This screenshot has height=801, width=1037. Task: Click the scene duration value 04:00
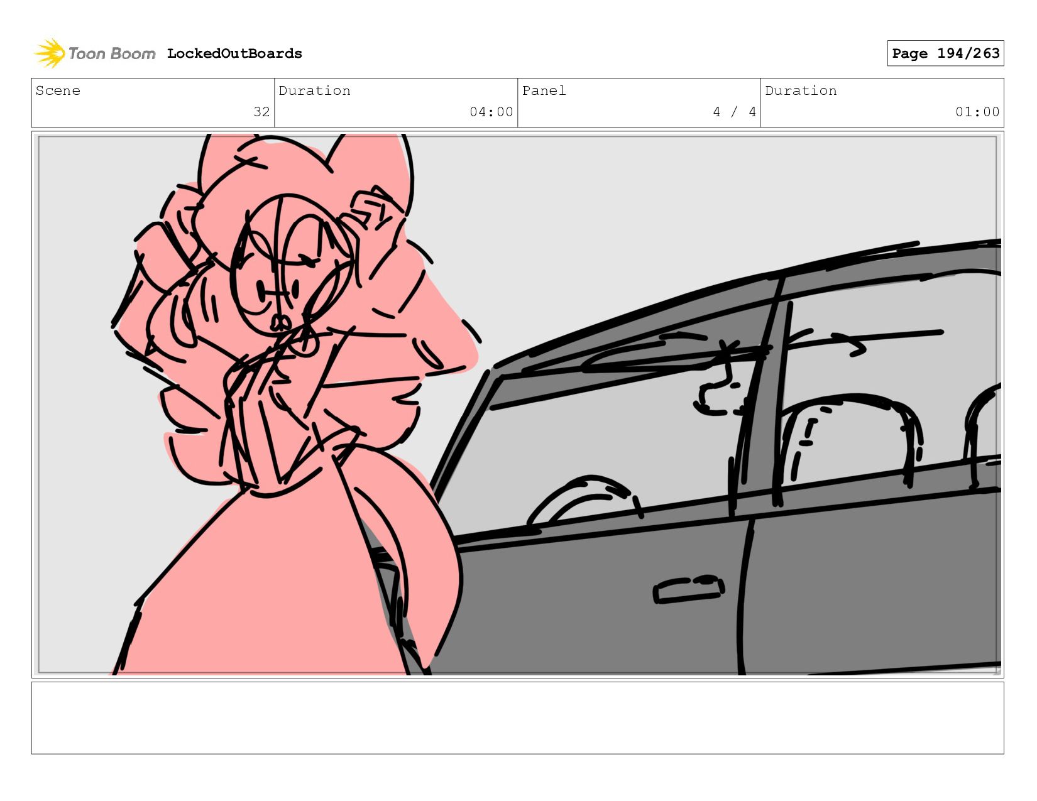click(491, 112)
